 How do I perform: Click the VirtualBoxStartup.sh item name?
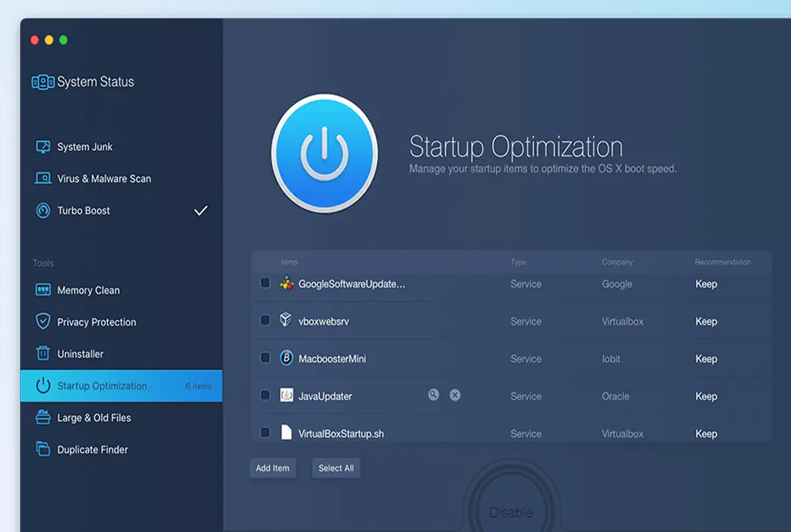tap(341, 434)
